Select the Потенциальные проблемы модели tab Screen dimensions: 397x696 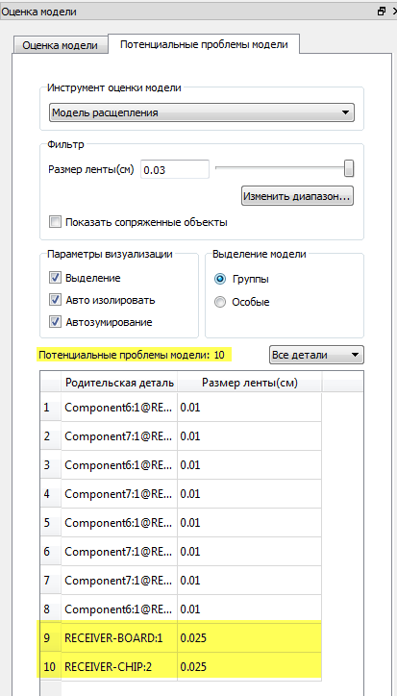pos(204,44)
